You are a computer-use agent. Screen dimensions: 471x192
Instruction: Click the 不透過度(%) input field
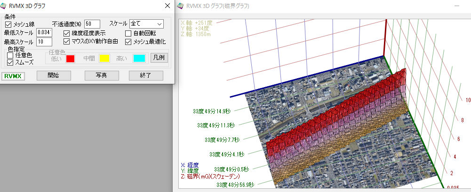92,23
